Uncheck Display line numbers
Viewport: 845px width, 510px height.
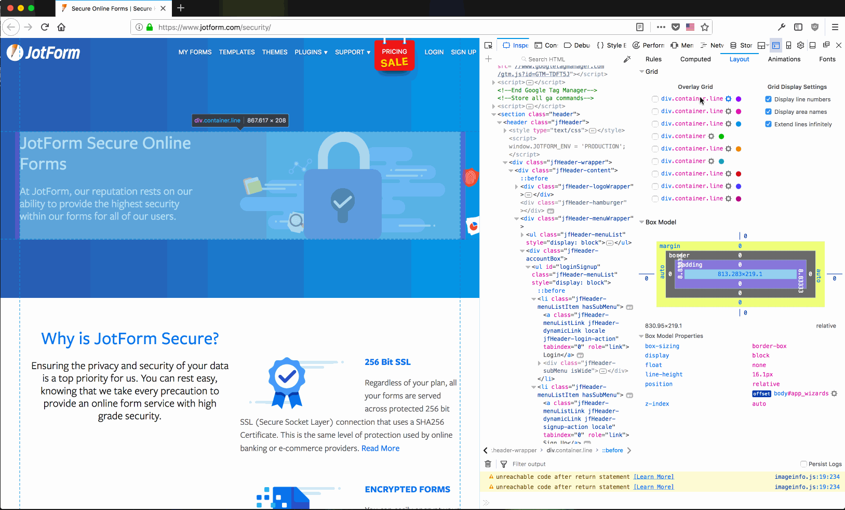click(x=768, y=99)
